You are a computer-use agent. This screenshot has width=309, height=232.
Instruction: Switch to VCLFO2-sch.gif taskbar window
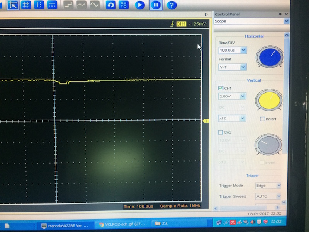121,224
